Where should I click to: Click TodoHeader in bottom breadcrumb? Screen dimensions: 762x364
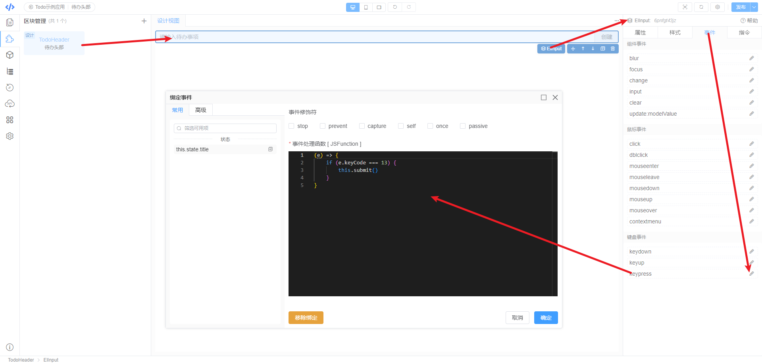click(x=21, y=360)
